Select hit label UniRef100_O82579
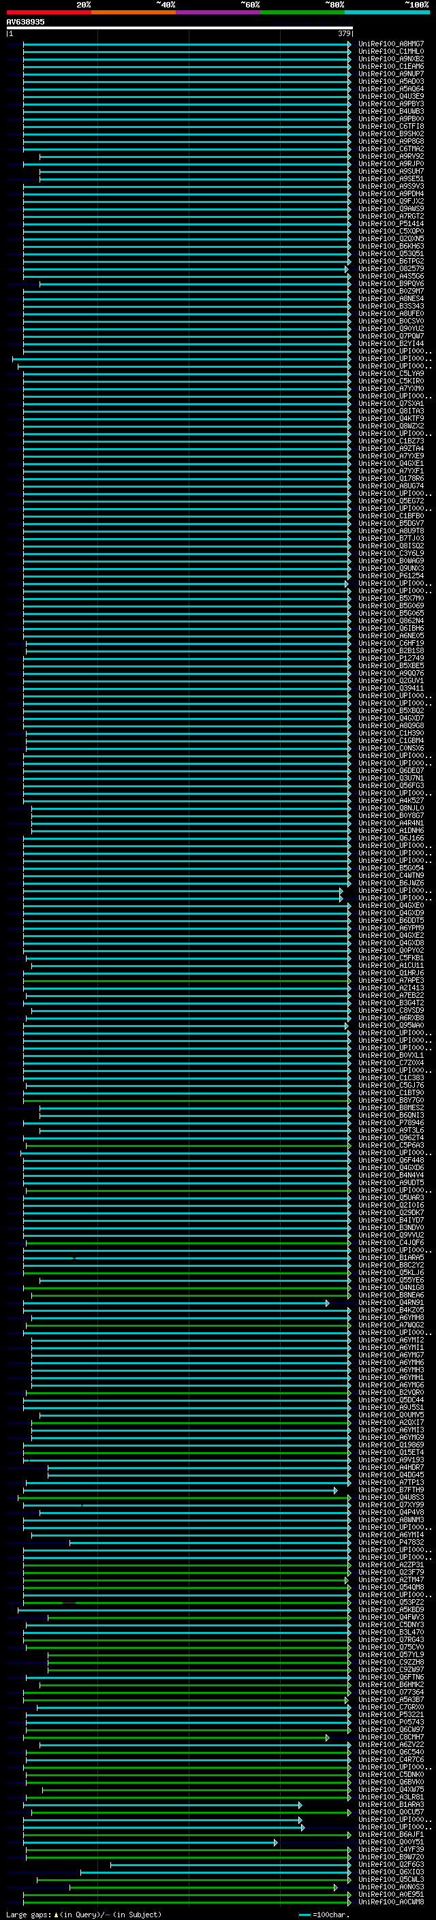Viewport: 436px width, 1920px height. pos(391,269)
